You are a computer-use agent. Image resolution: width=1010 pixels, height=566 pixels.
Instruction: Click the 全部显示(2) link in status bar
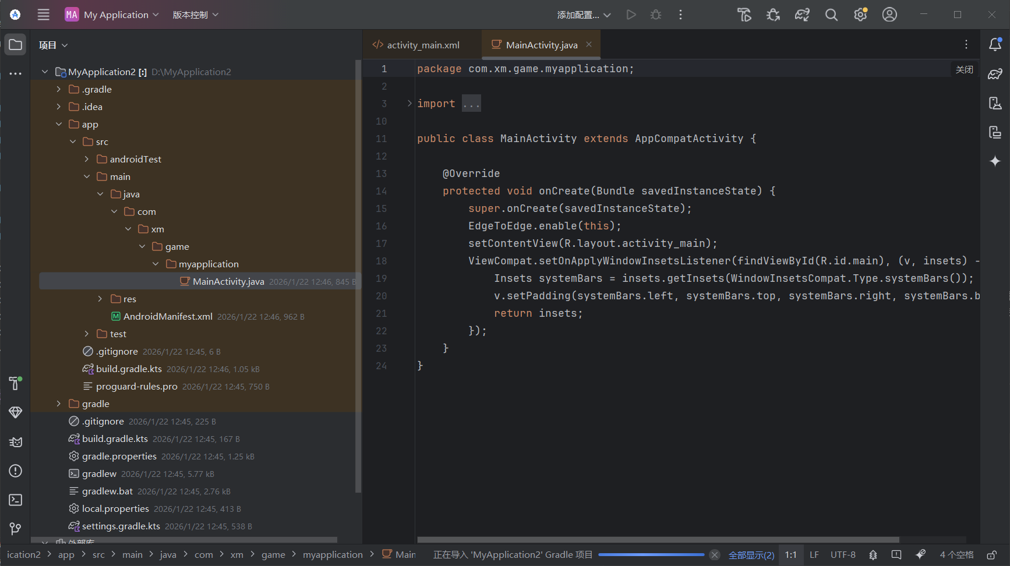pos(751,555)
